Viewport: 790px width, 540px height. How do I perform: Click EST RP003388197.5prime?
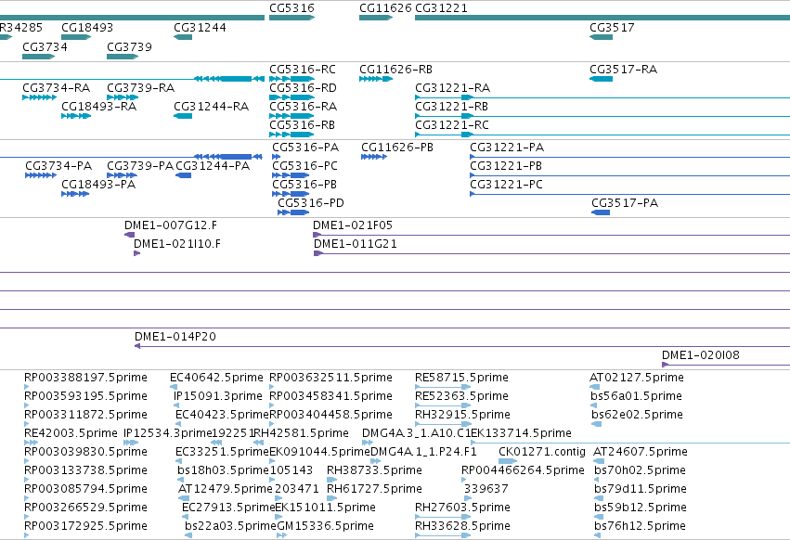[27, 387]
